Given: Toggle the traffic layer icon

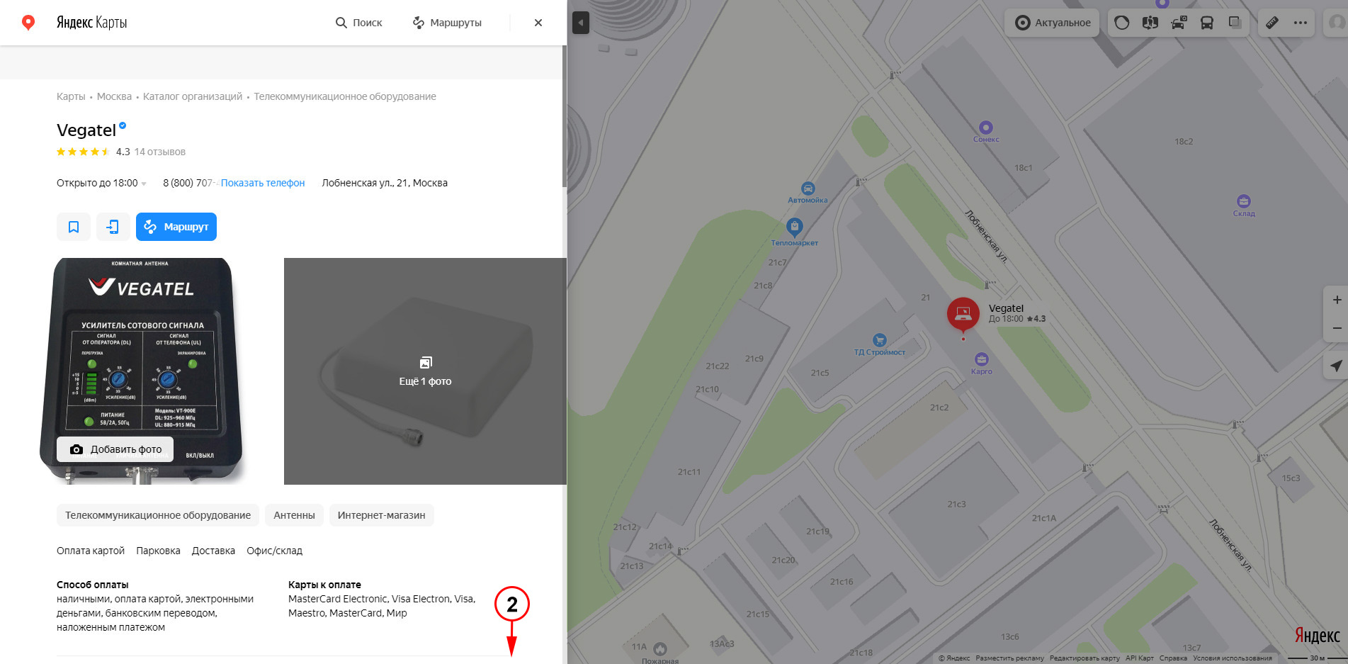Looking at the screenshot, I should 1121,23.
